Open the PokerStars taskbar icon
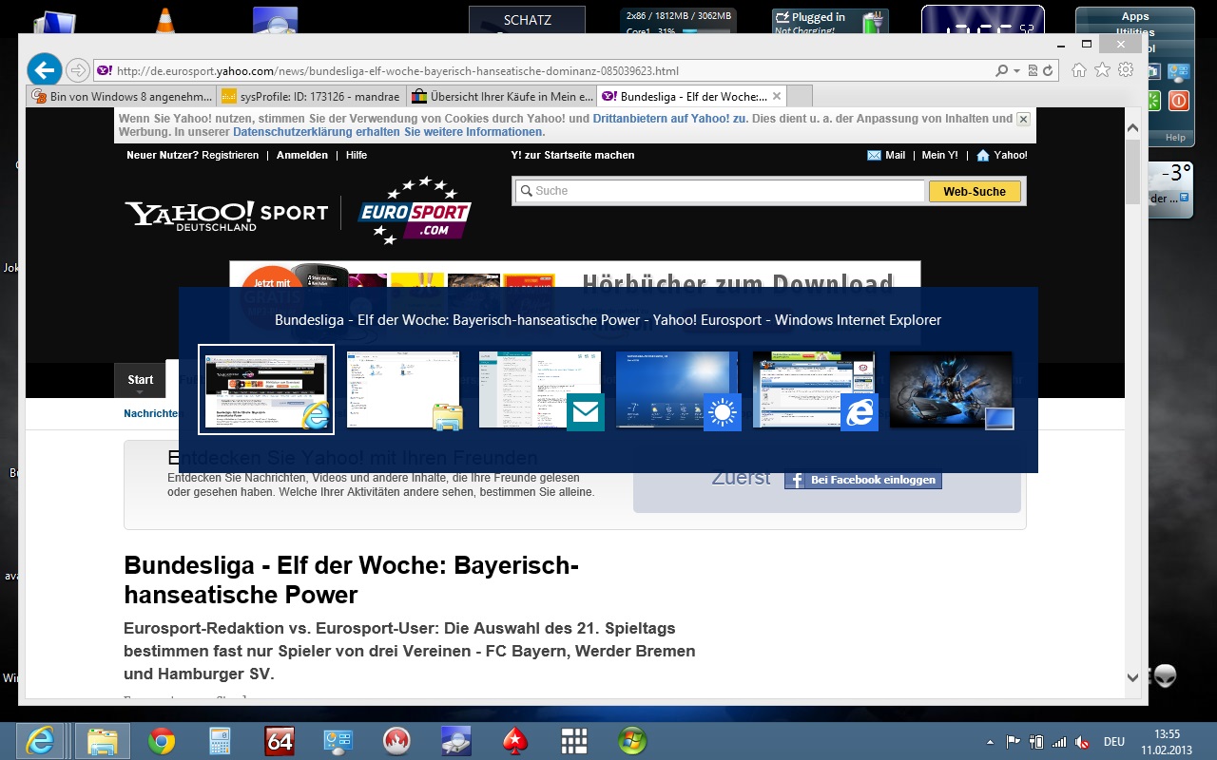 click(x=514, y=741)
